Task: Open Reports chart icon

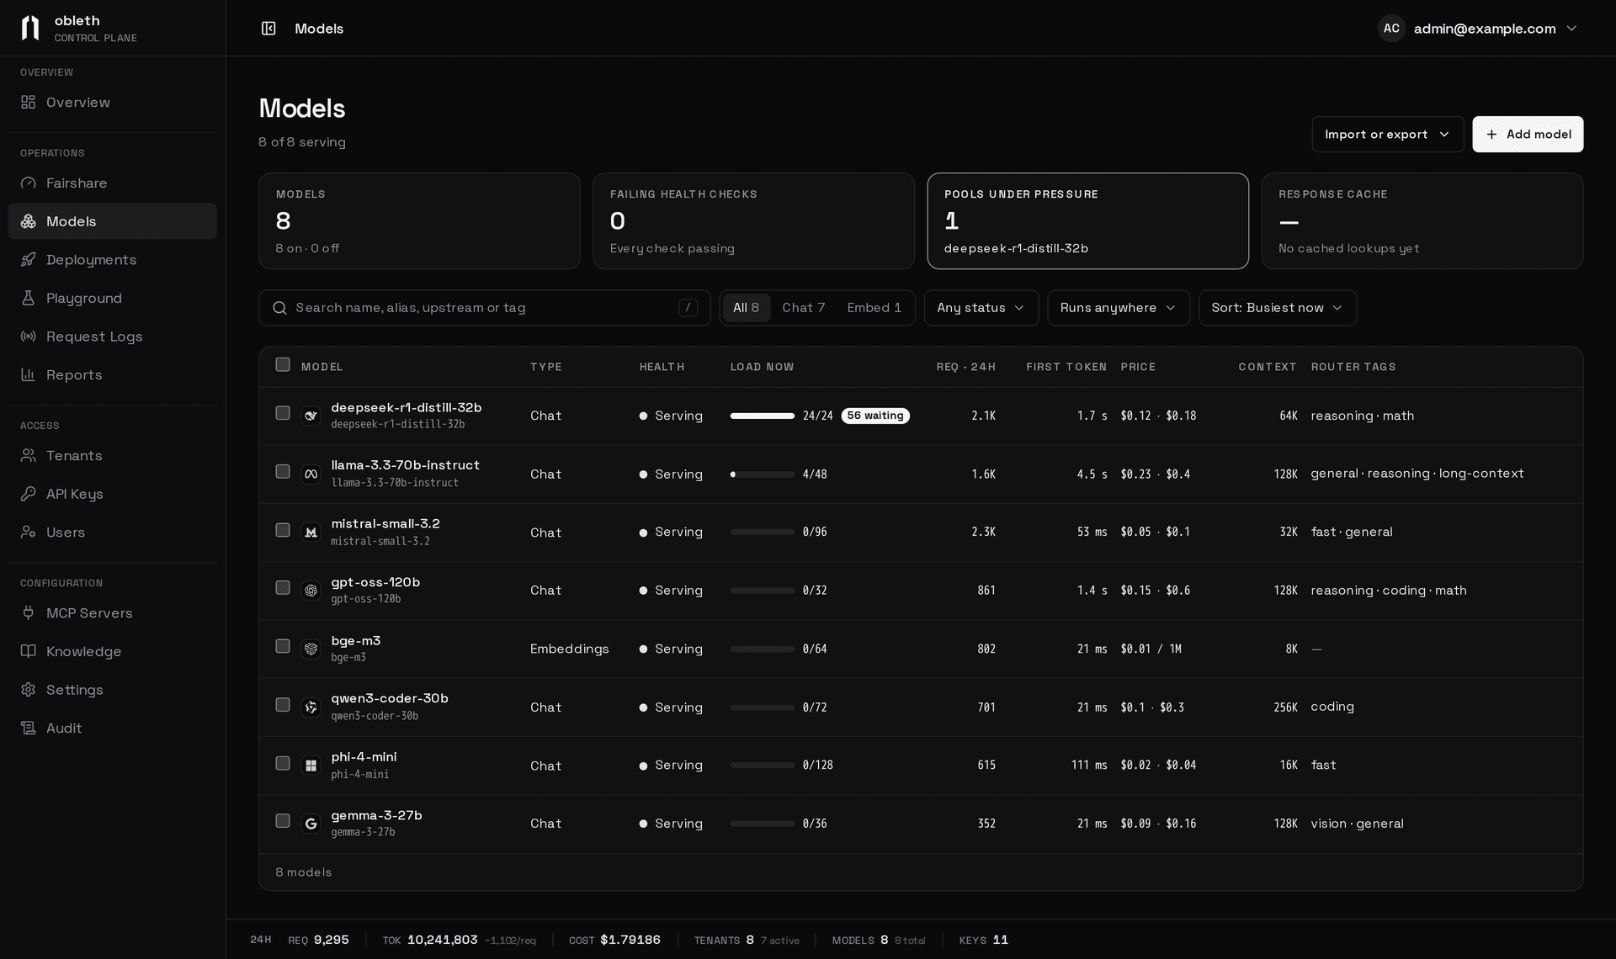Action: (29, 374)
